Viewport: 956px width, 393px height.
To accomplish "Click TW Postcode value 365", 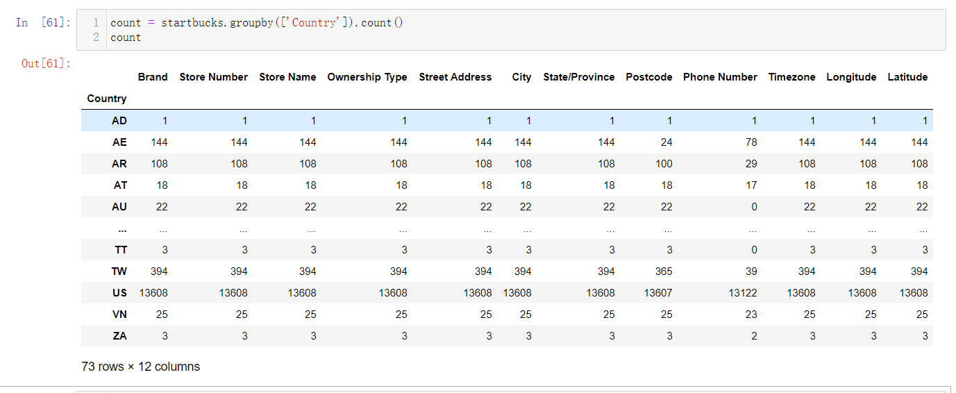I will (x=664, y=271).
